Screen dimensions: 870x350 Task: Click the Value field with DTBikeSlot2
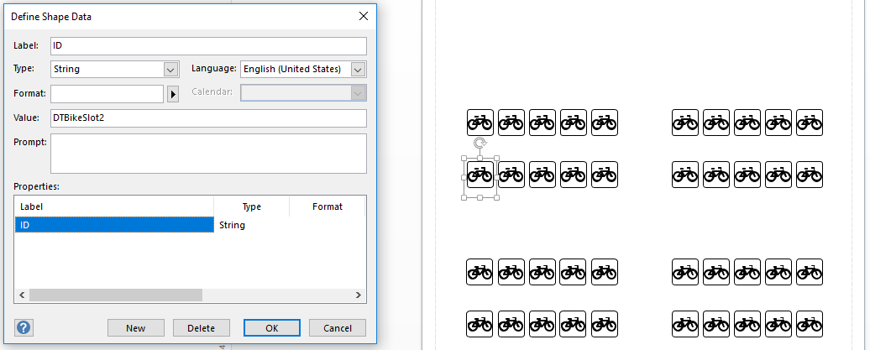click(x=208, y=118)
